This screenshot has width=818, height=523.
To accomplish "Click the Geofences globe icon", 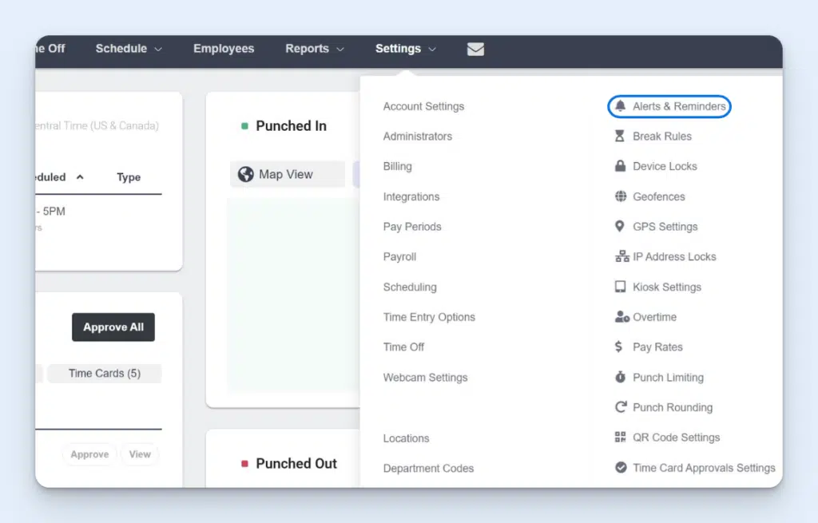I will coord(620,196).
